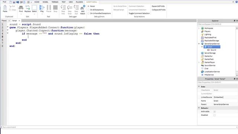Viewport: 238px width, 134px height.
Task: Click Toggle Comment Selection
Action: [139, 13]
